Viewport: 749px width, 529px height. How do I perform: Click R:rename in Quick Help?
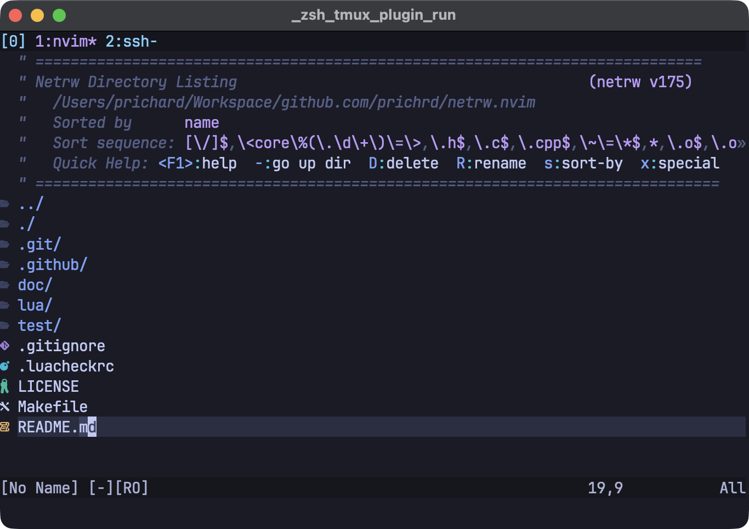tap(491, 163)
